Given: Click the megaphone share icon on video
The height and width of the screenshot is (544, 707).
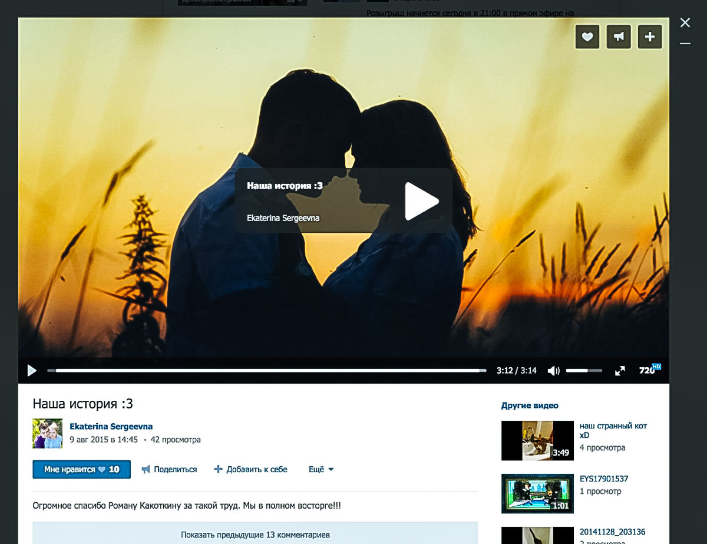Looking at the screenshot, I should pos(619,37).
